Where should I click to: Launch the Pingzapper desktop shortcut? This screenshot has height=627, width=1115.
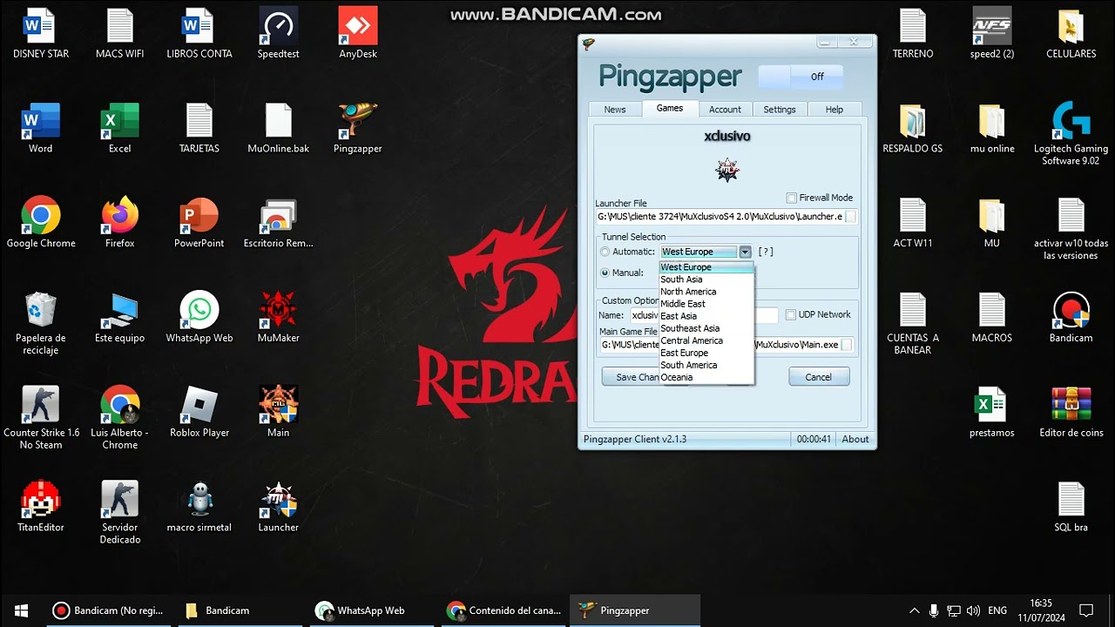click(357, 128)
